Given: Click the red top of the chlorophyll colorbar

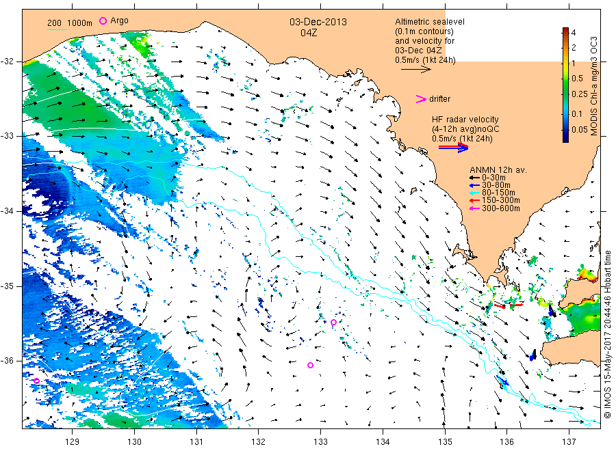Looking at the screenshot, I should (565, 31).
